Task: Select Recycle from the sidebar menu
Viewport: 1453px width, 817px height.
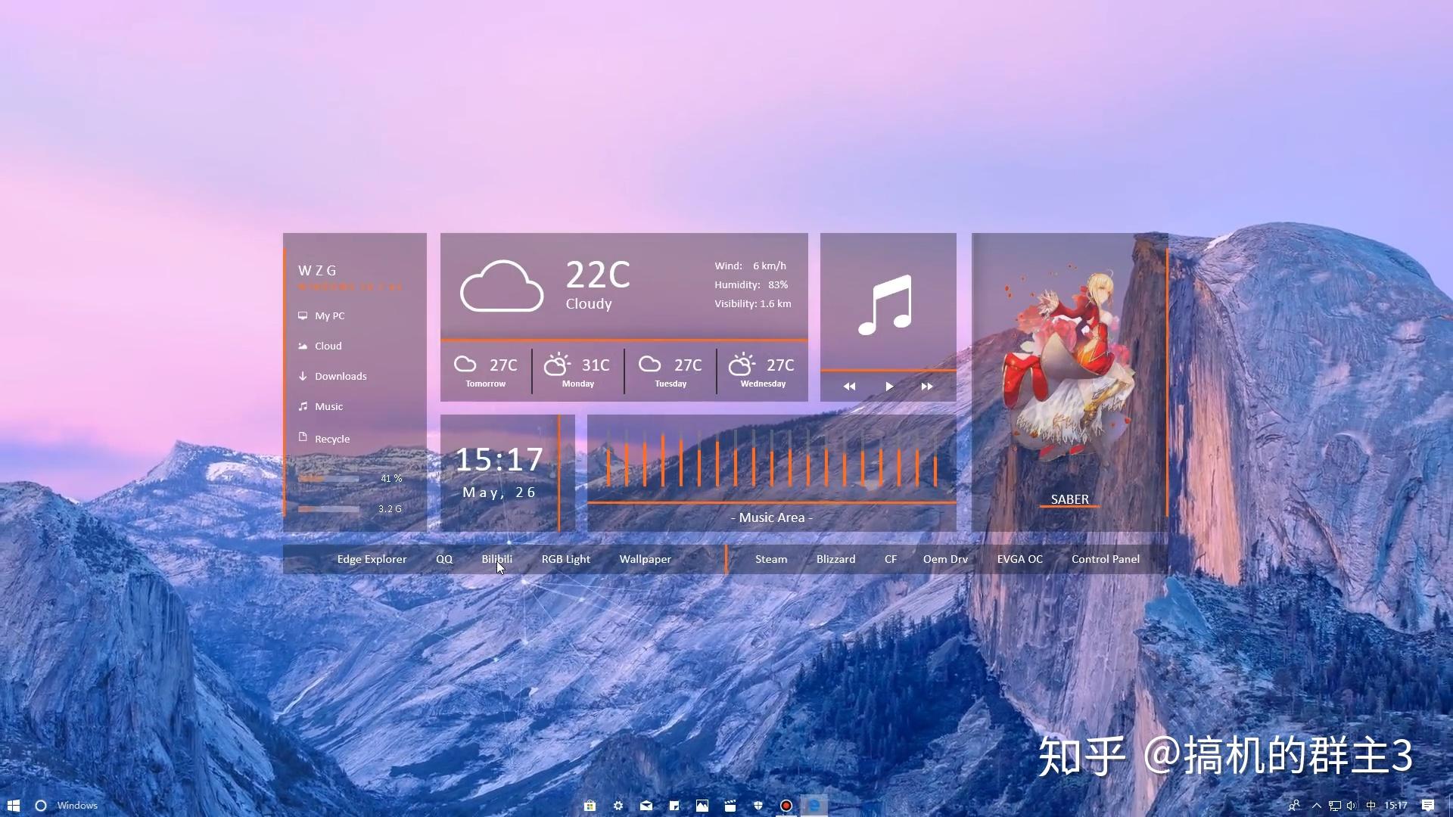Action: (332, 438)
